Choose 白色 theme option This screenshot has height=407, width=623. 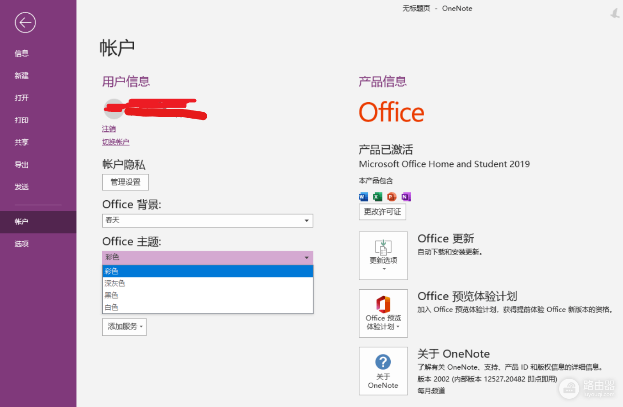208,308
